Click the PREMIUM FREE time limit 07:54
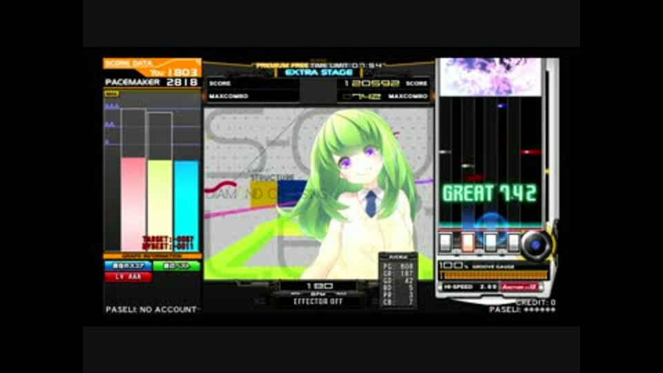Image resolution: width=663 pixels, height=373 pixels. click(x=319, y=65)
